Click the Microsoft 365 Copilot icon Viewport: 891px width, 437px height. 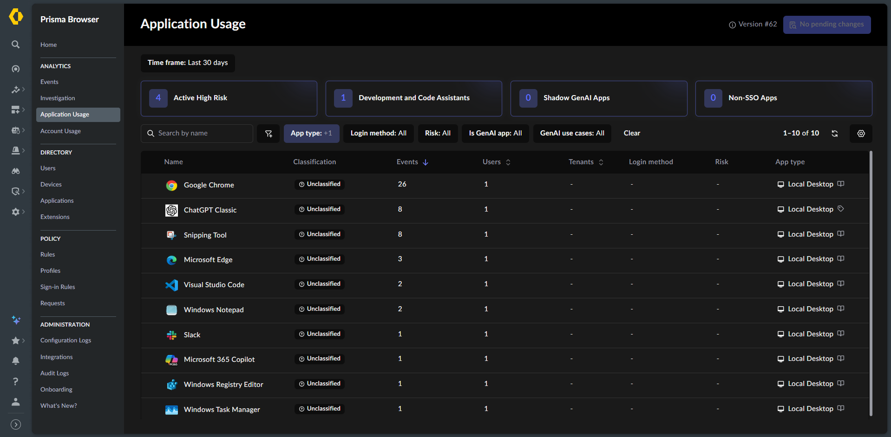(x=171, y=360)
